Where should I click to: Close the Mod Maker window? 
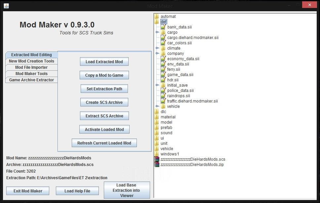click(309, 5)
